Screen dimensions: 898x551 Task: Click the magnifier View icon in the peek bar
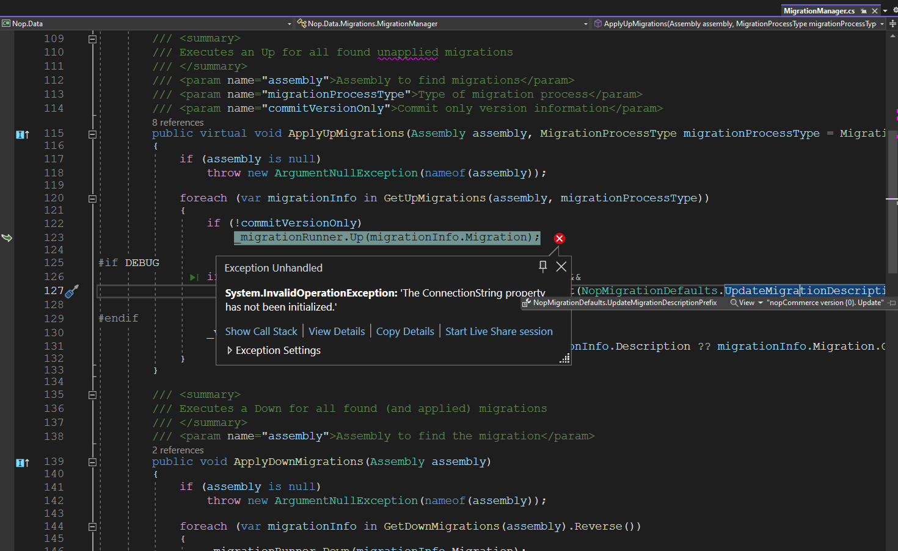point(734,303)
